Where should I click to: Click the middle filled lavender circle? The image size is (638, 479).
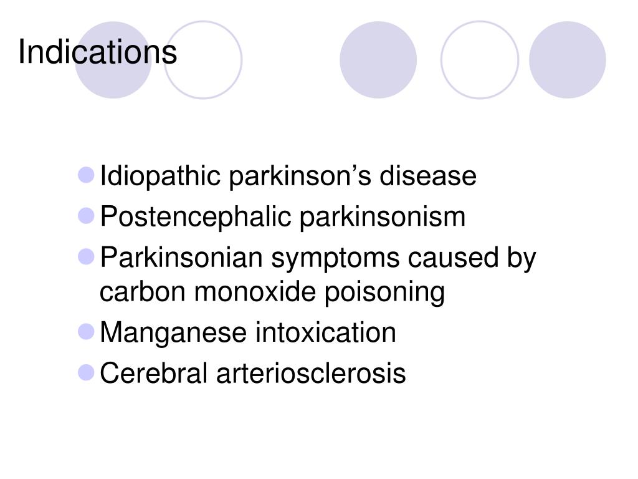[x=378, y=60]
